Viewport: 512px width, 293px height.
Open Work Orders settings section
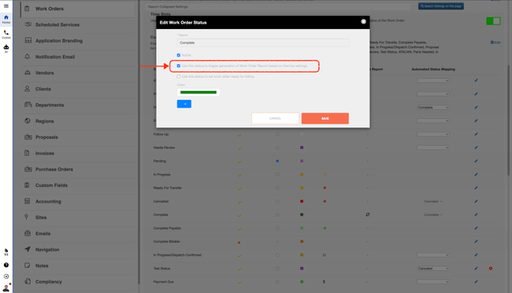click(78, 9)
